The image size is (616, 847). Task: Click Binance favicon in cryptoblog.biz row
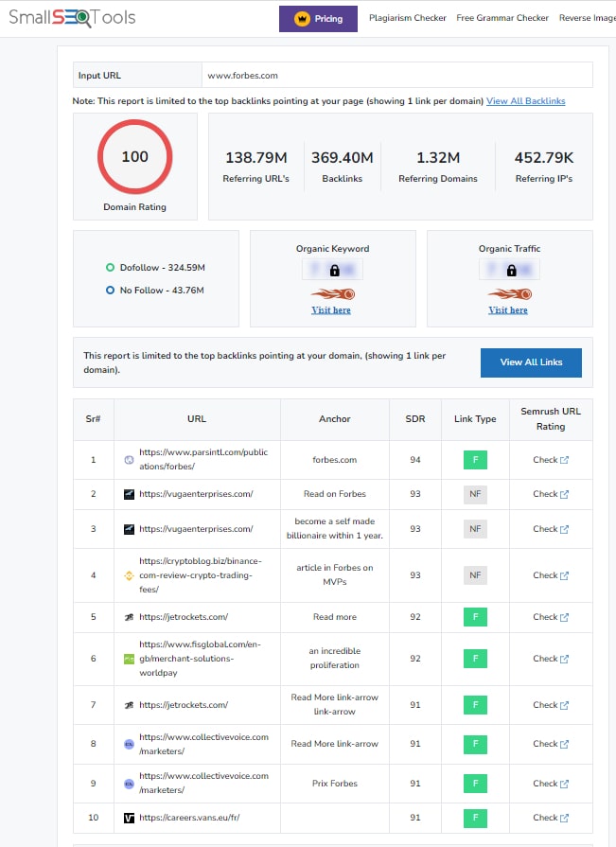(x=129, y=575)
